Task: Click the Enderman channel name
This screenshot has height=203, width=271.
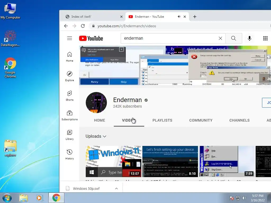Action: [127, 100]
